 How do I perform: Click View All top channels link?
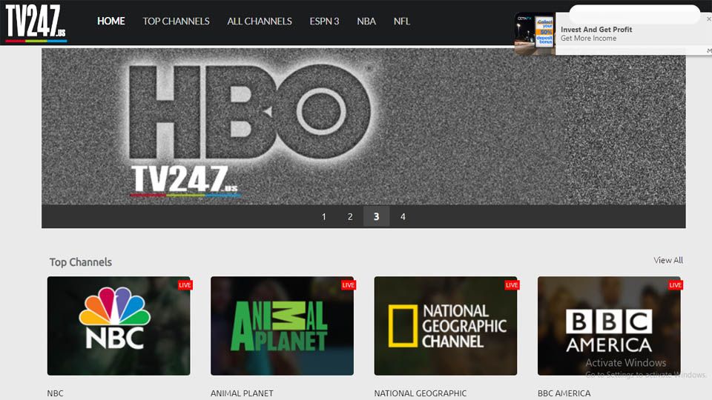pyautogui.click(x=668, y=260)
